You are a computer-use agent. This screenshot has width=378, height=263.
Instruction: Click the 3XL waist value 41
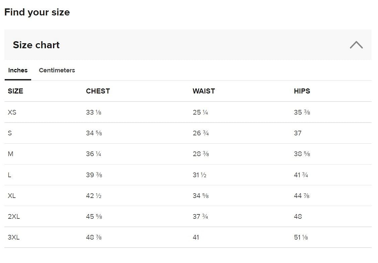coord(196,237)
